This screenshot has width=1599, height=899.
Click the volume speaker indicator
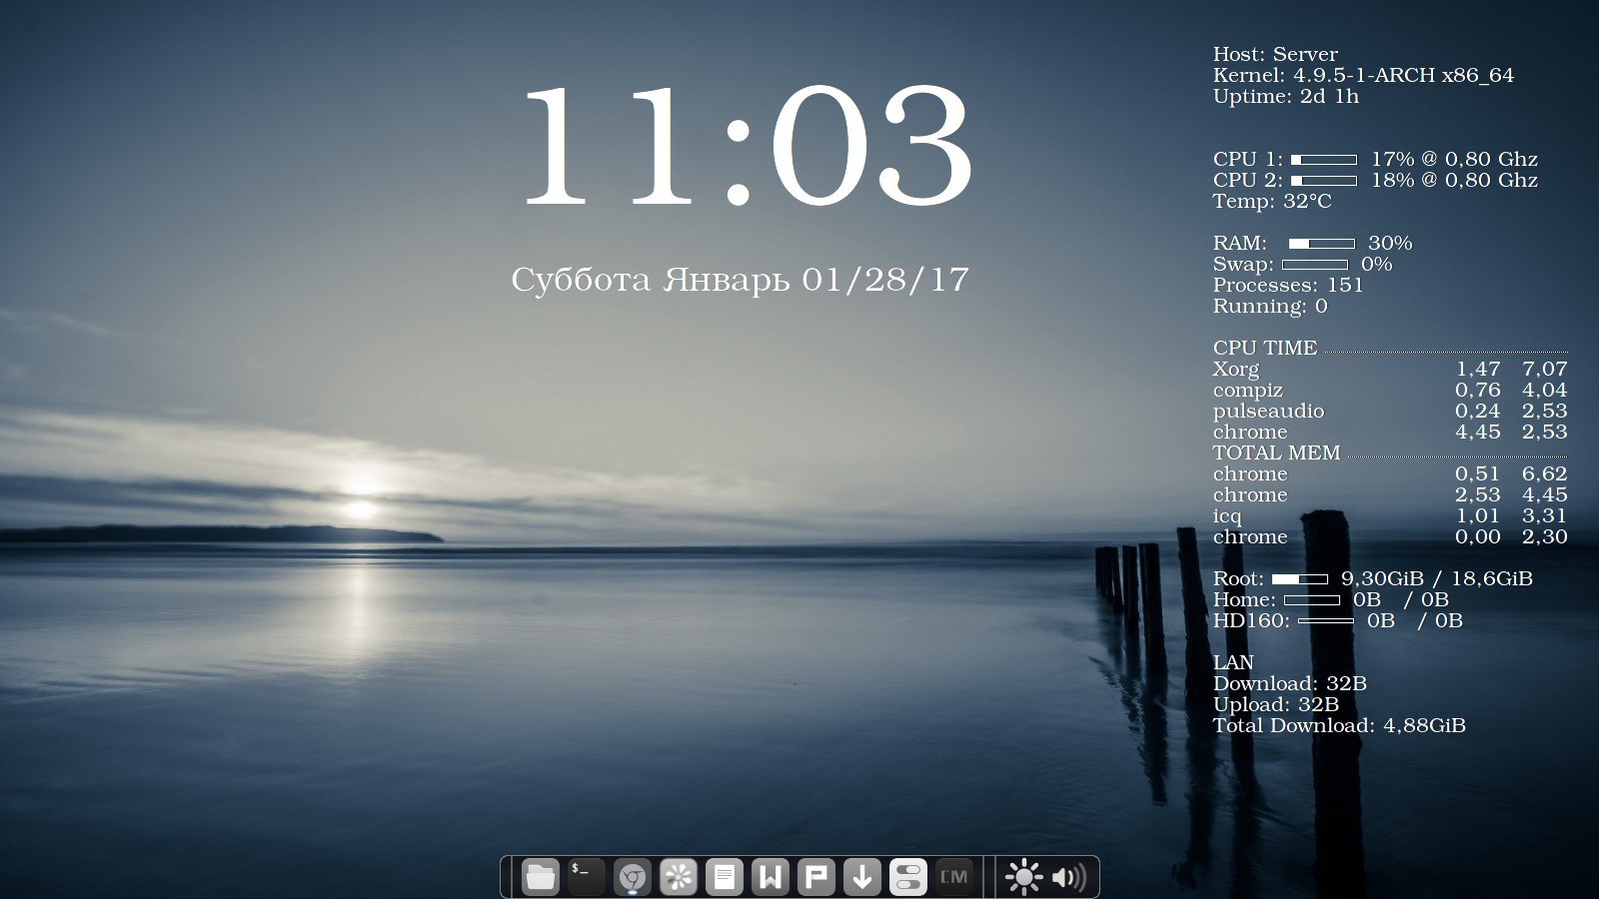[x=1069, y=877]
